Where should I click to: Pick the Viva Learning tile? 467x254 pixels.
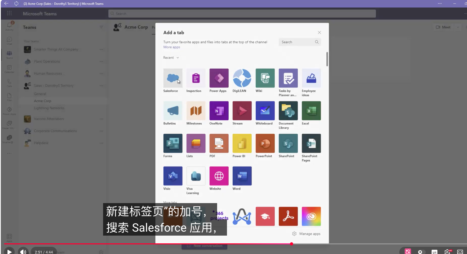[x=196, y=176]
